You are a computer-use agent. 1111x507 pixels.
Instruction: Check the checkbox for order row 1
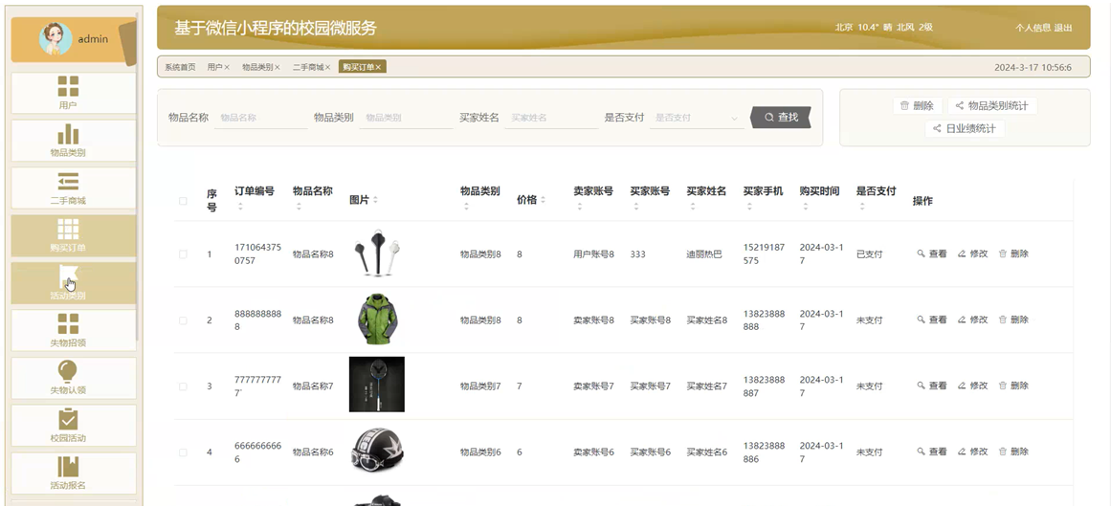coord(183,254)
